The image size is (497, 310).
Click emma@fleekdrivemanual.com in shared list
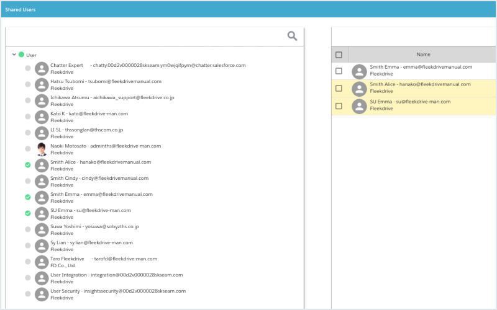click(x=438, y=67)
